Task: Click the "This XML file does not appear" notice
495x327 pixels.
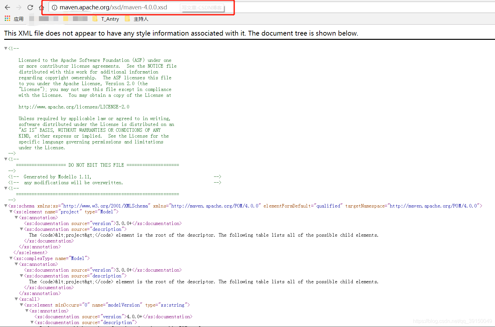Action: click(x=181, y=33)
